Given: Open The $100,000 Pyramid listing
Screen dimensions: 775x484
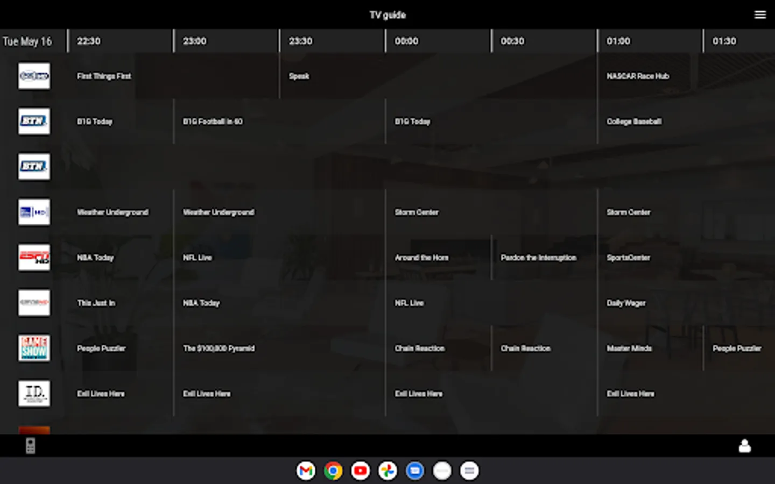Looking at the screenshot, I should [219, 348].
